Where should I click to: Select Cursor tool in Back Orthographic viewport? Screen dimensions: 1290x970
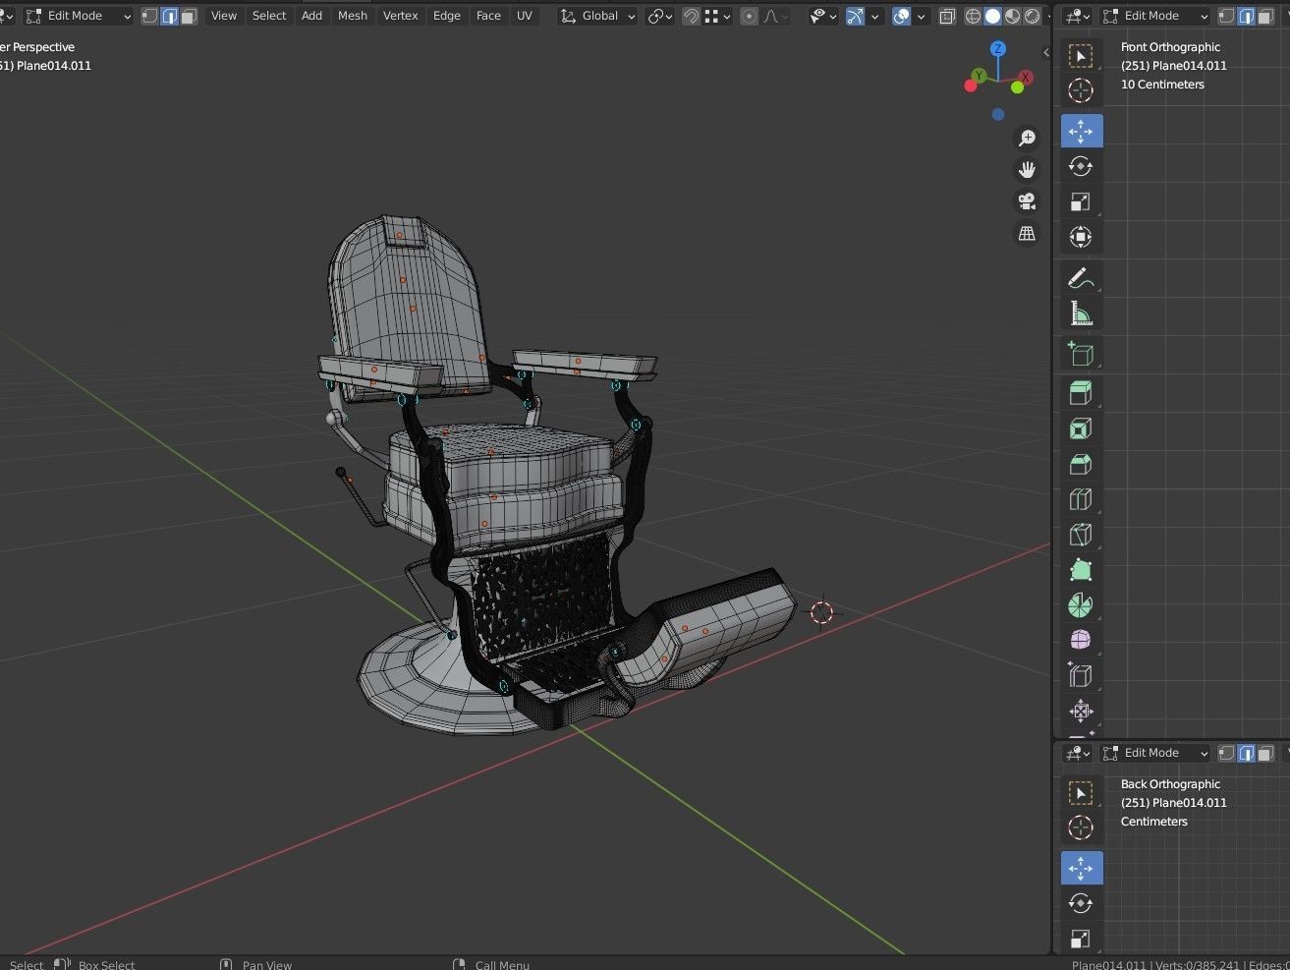pyautogui.click(x=1081, y=828)
